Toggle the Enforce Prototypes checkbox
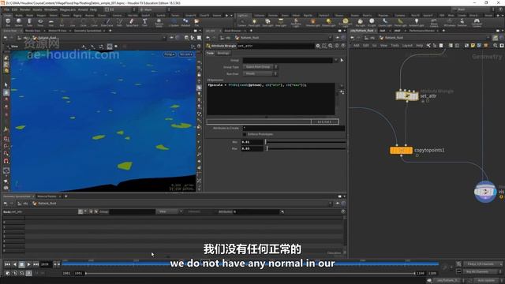Screen dimensions: 505x284 (245, 134)
